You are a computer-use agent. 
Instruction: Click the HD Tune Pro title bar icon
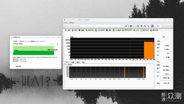pos(65,20)
